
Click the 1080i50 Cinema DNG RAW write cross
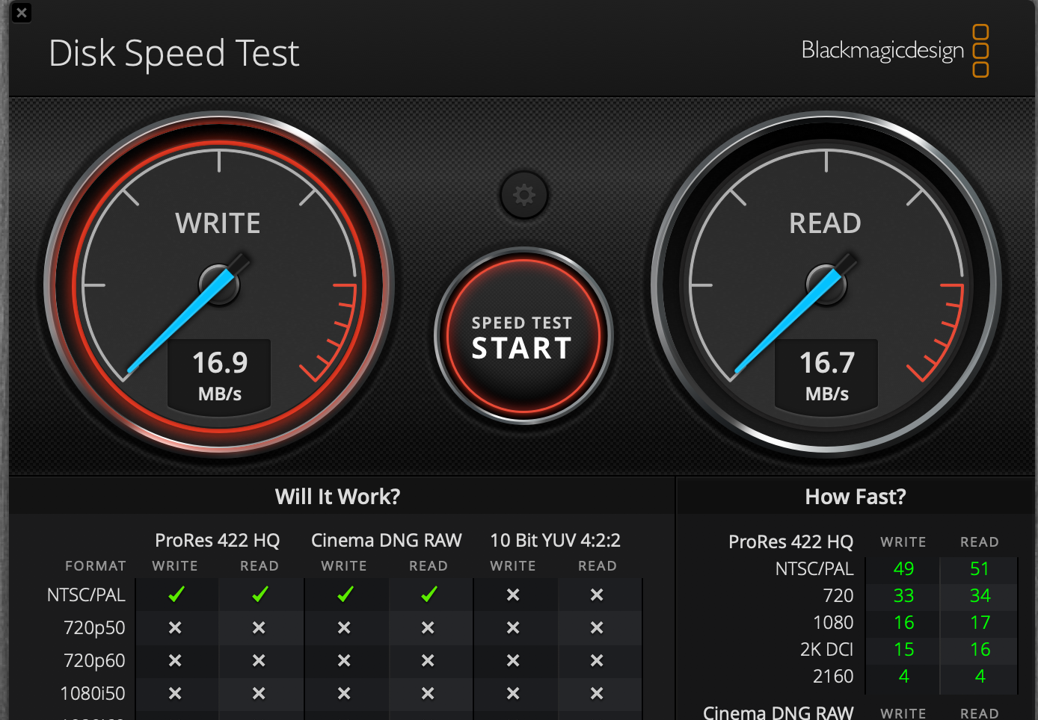click(x=344, y=694)
